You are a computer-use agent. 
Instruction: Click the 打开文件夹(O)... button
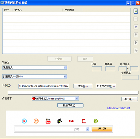[x=106, y=86]
